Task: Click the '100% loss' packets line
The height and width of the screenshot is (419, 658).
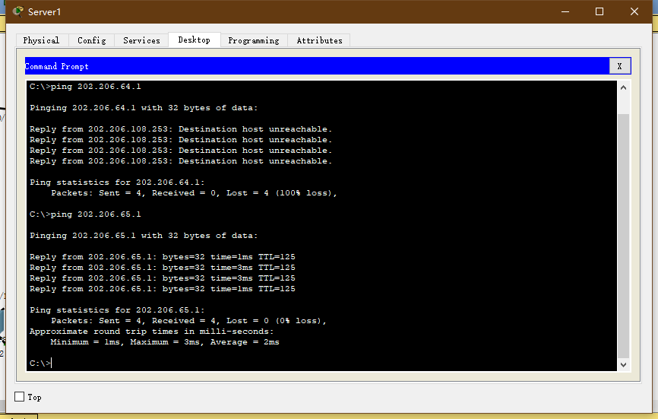Action: [x=194, y=193]
